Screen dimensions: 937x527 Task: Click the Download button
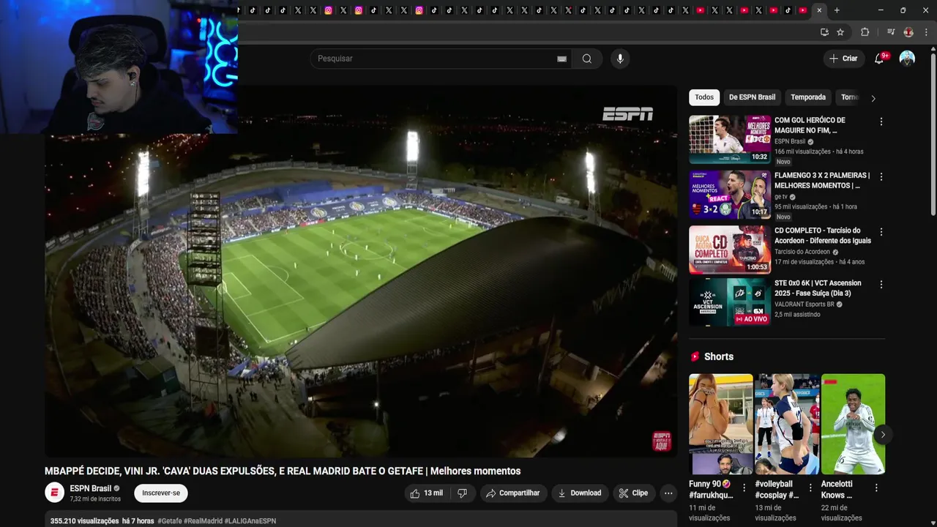(x=579, y=493)
